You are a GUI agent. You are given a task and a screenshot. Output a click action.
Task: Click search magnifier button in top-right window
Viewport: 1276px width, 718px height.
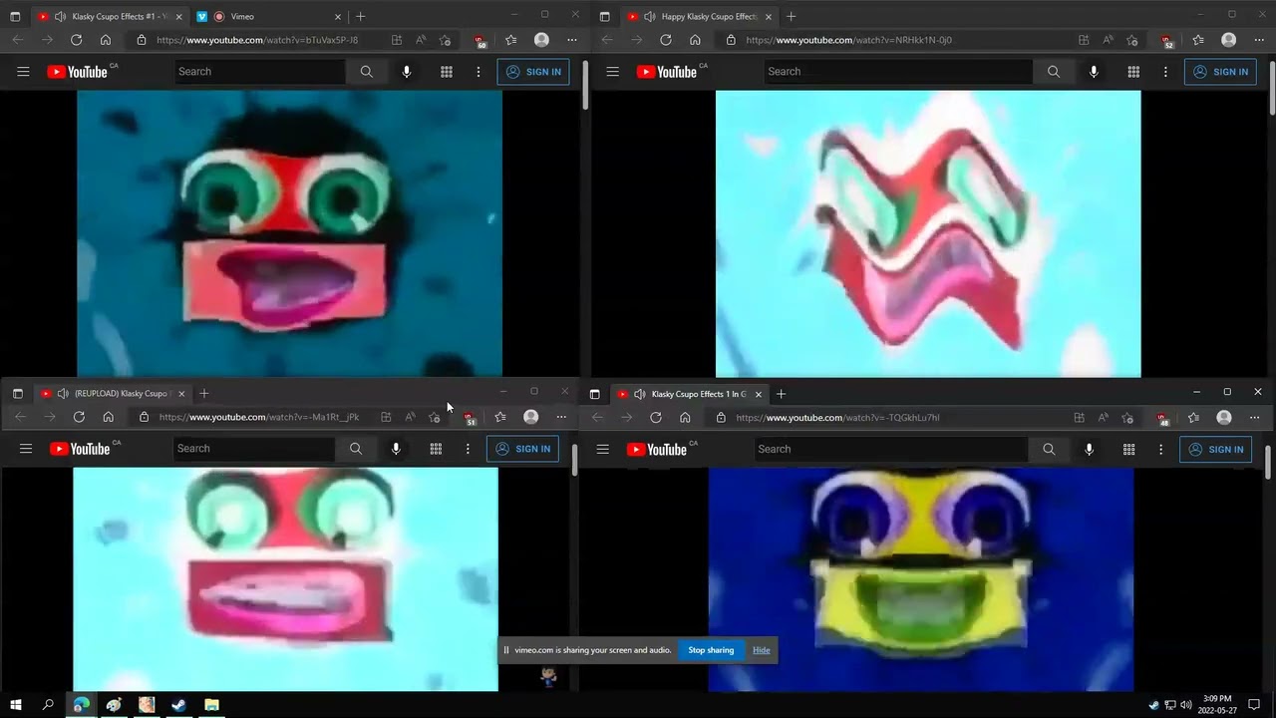[x=1054, y=72]
